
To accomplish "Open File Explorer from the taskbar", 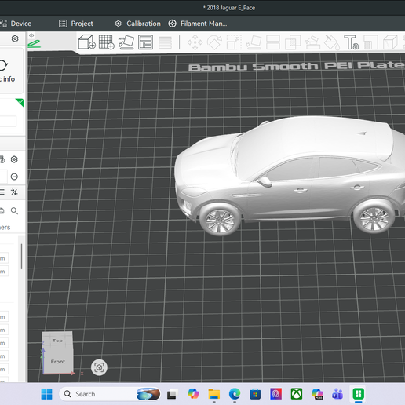I will point(213,394).
